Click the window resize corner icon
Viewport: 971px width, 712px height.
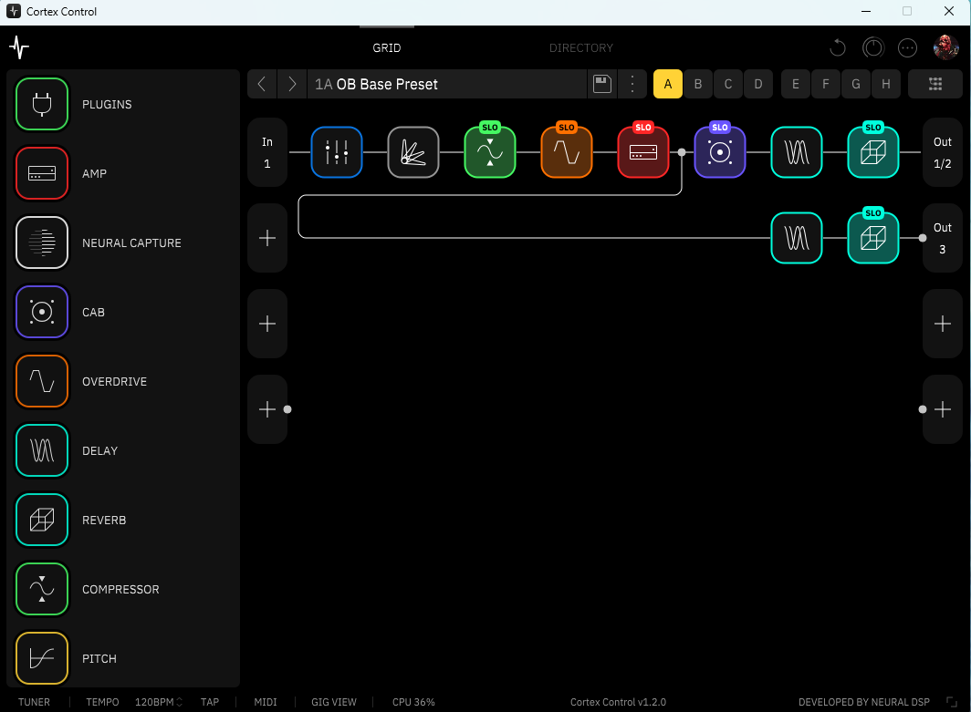pyautogui.click(x=952, y=701)
